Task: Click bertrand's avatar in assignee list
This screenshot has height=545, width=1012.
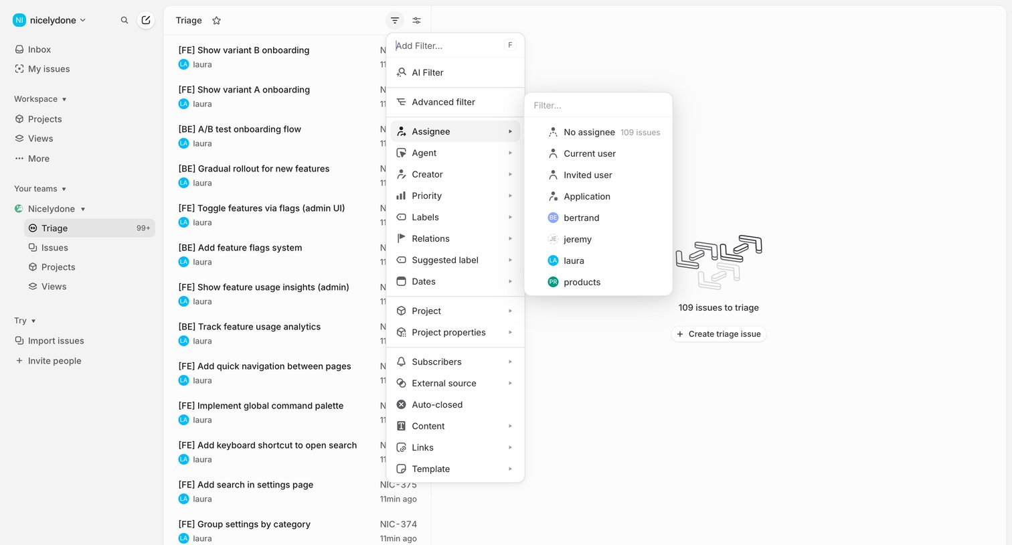Action: [553, 218]
